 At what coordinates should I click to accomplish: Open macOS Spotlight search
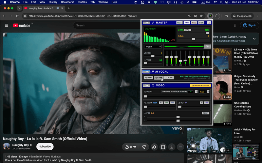[x=221, y=2]
